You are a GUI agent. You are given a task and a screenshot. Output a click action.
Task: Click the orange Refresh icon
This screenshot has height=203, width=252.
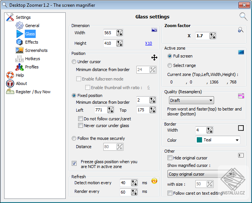click(154, 181)
